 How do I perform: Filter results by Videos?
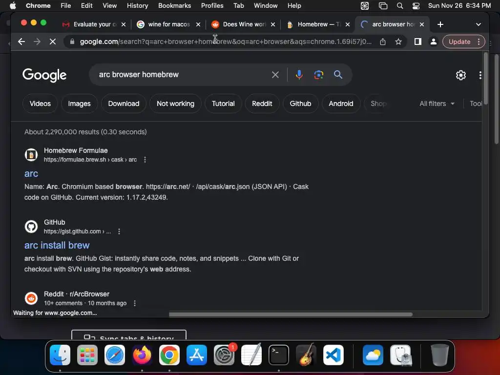(x=40, y=104)
